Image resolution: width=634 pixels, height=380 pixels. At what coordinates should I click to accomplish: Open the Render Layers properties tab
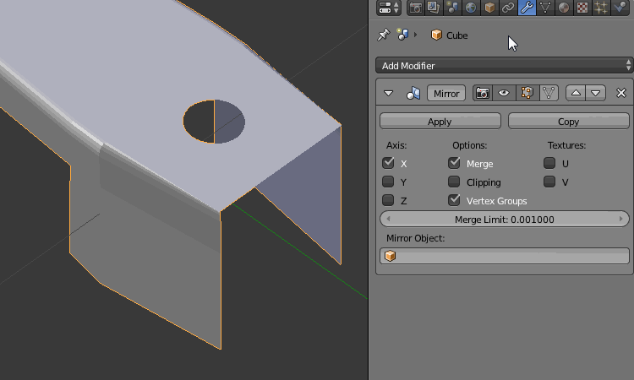[434, 8]
